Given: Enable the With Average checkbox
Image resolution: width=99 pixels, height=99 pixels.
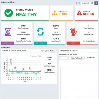Looking at the screenshot, I should tap(86, 57).
